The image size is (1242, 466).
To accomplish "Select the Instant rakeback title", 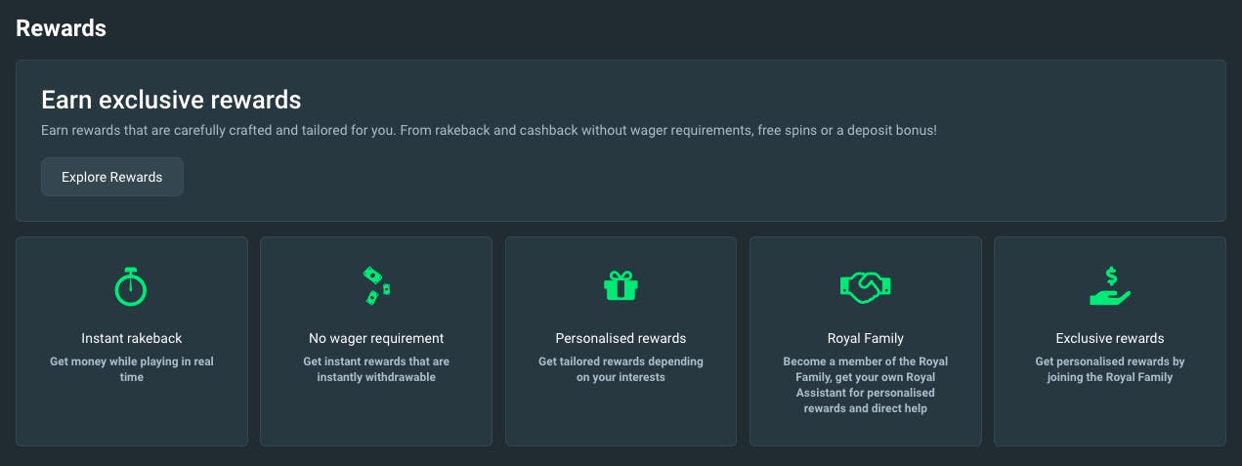I will (132, 338).
